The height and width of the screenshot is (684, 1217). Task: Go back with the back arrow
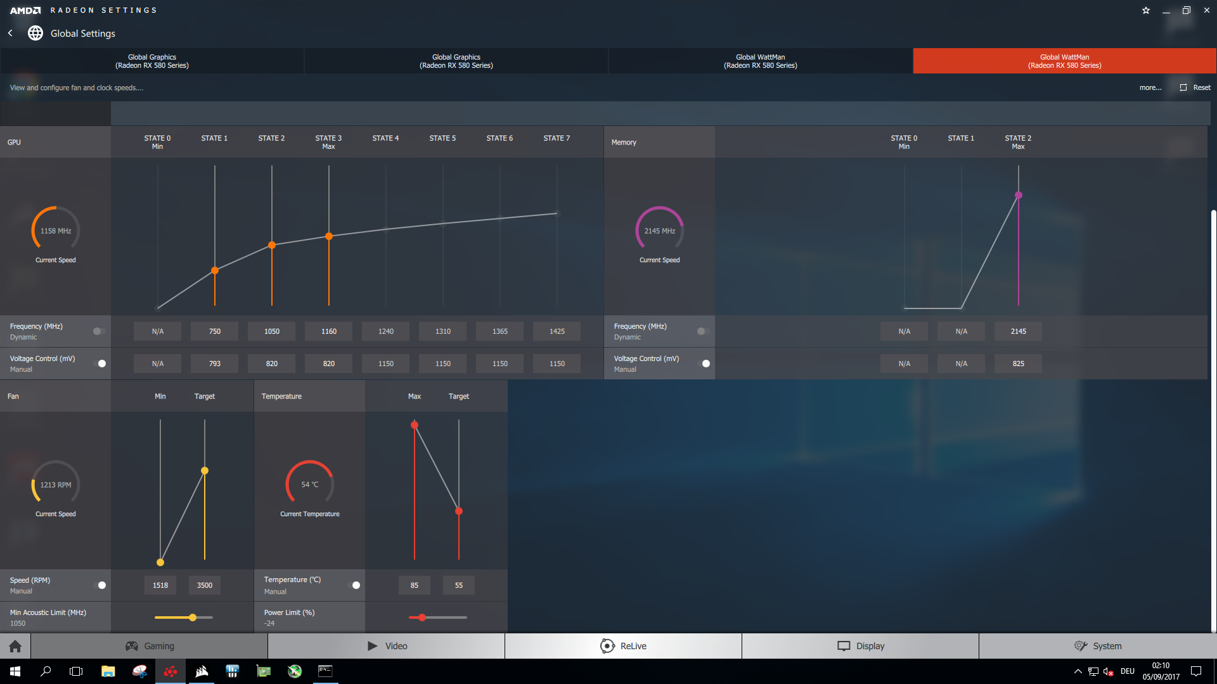tap(10, 33)
